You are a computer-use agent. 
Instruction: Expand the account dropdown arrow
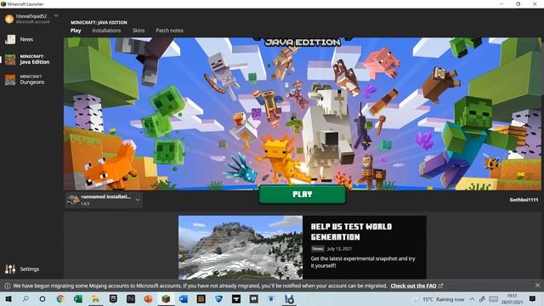pyautogui.click(x=56, y=16)
